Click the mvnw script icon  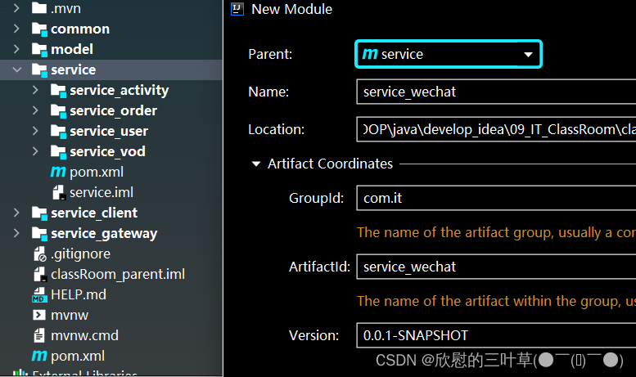point(39,315)
